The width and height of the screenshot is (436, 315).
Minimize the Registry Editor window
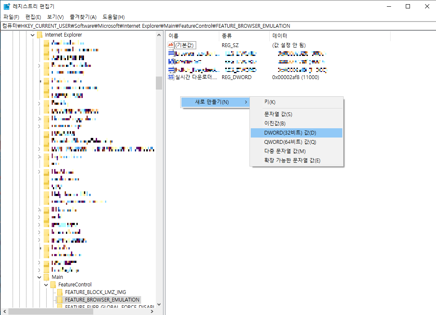tap(389, 6)
